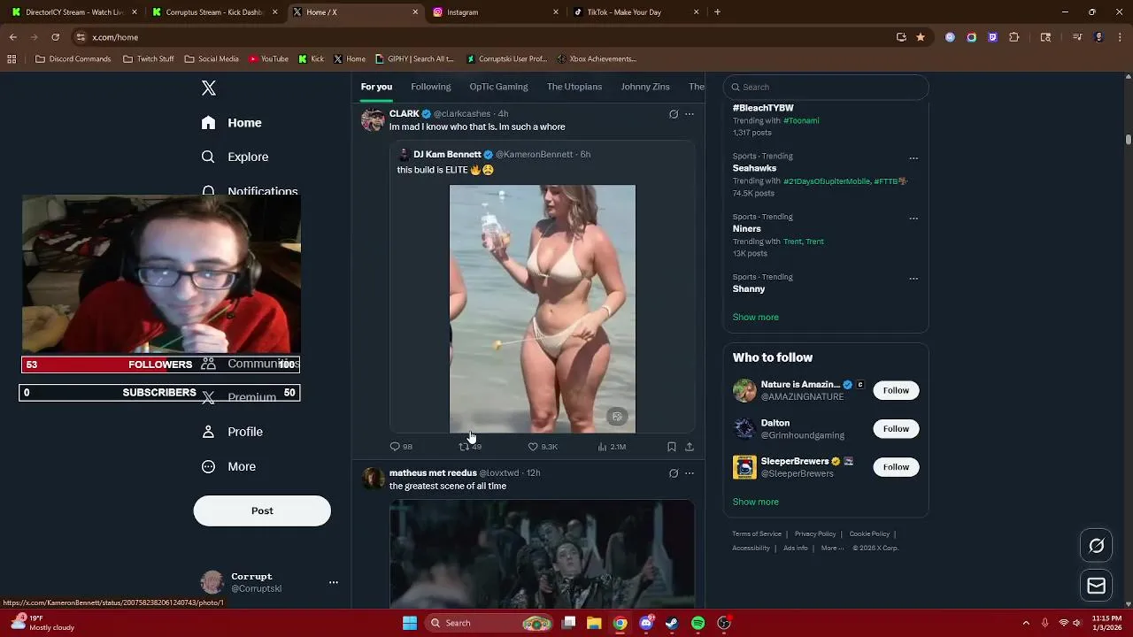This screenshot has width=1133, height=637.
Task: View analytics of CLARK's post
Action: pos(612,447)
